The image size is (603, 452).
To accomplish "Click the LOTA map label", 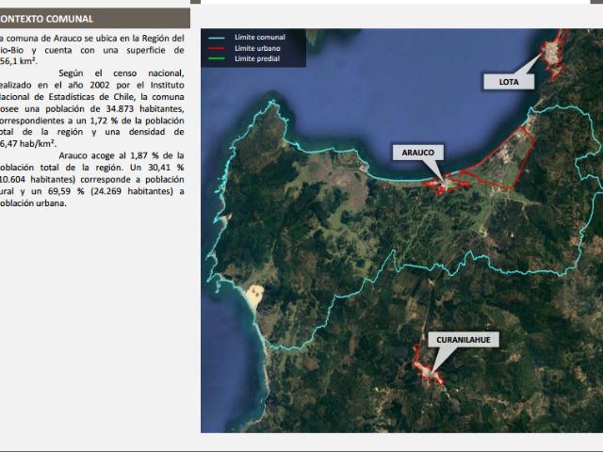I will (508, 82).
